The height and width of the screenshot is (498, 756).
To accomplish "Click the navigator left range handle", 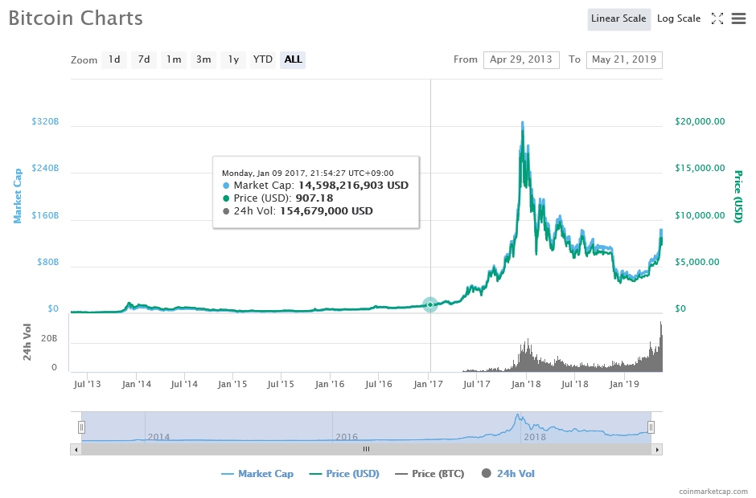I will pos(81,427).
